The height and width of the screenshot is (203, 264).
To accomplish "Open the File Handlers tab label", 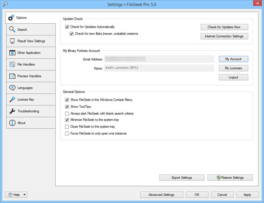I will coord(26,64).
